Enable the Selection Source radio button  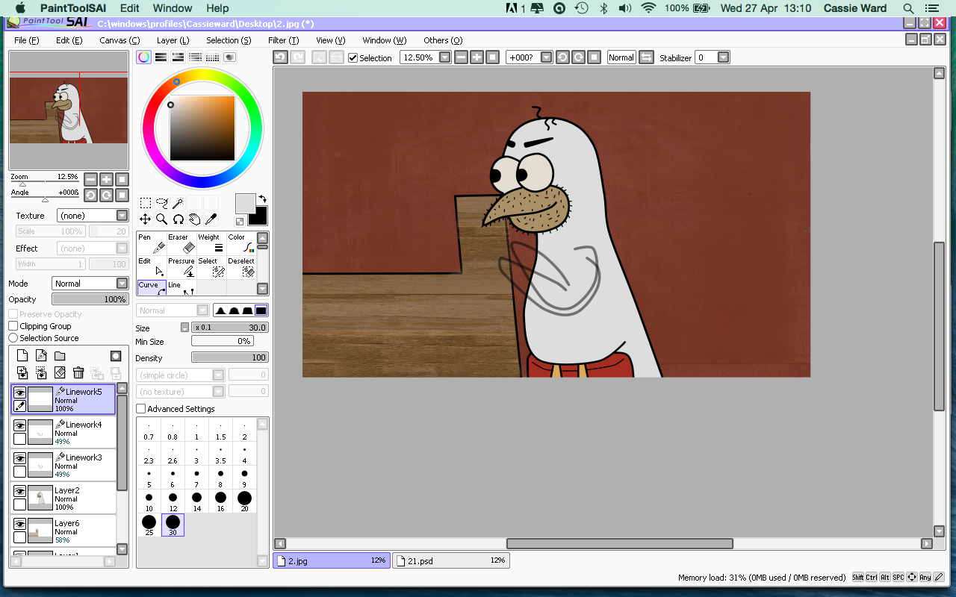pos(12,337)
